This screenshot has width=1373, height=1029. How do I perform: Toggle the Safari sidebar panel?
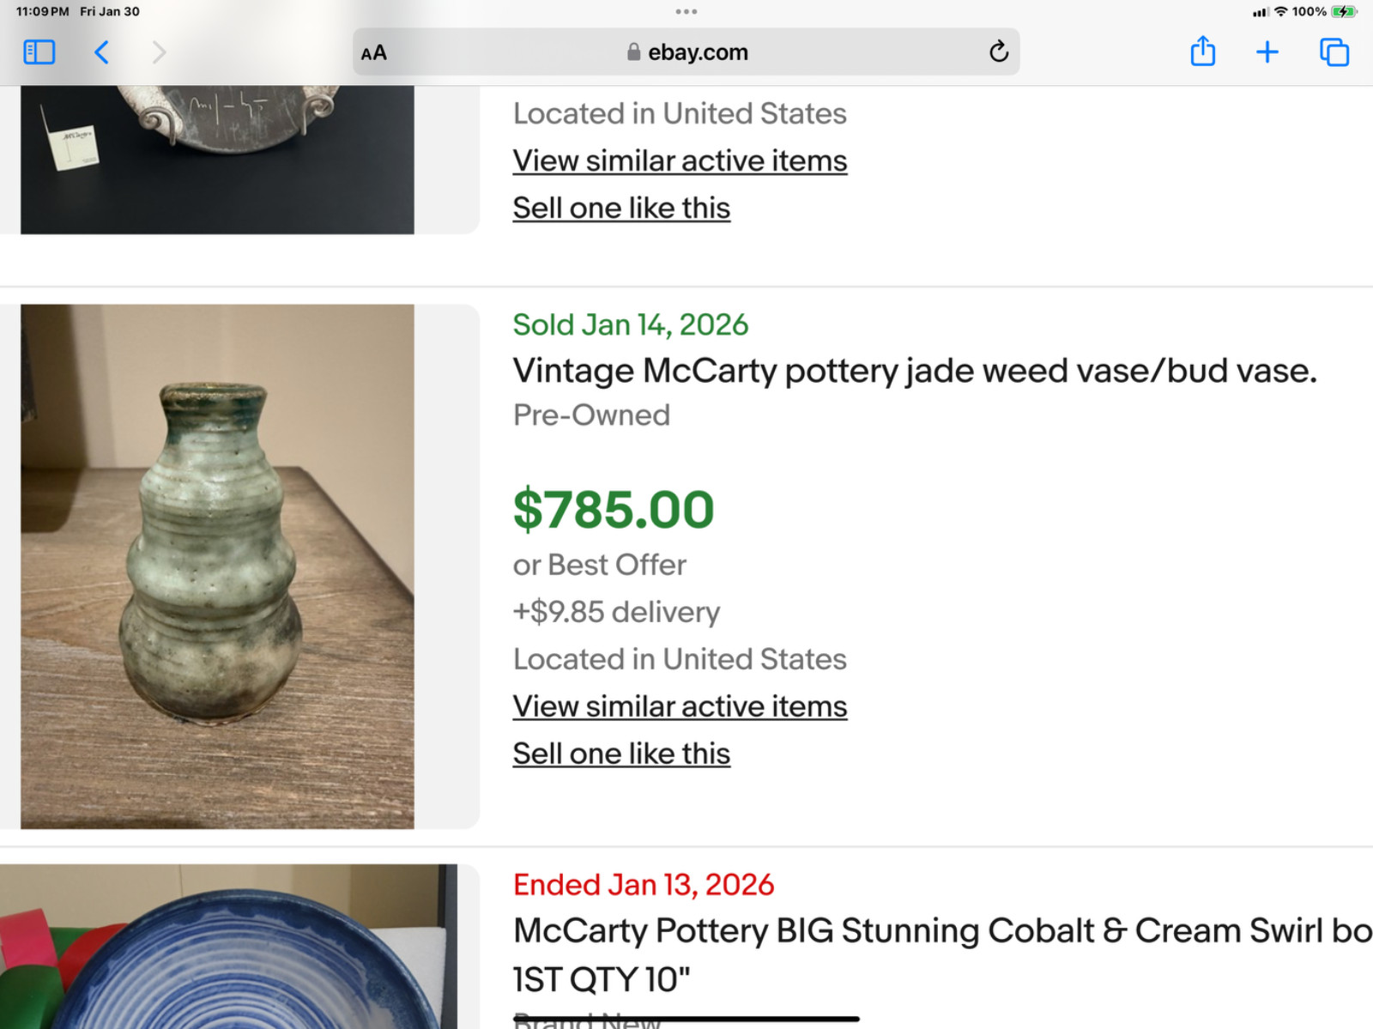pyautogui.click(x=39, y=52)
